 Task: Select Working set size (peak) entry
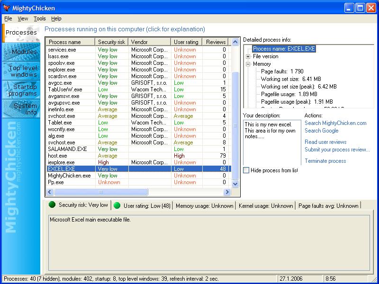pyautogui.click(x=299, y=87)
